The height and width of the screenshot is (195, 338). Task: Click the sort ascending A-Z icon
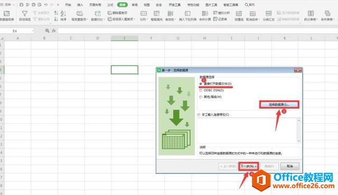click(x=56, y=13)
